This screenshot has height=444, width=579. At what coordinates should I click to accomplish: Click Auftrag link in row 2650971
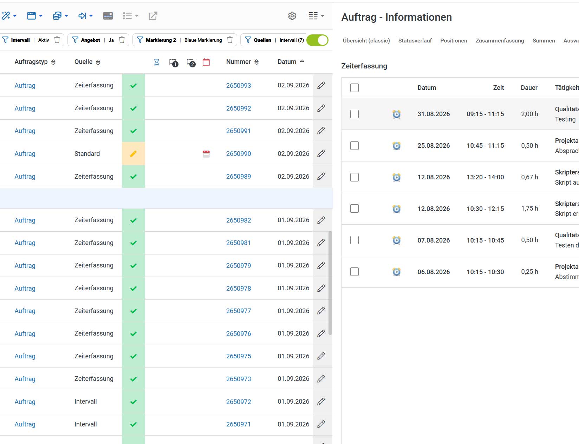[x=25, y=424]
